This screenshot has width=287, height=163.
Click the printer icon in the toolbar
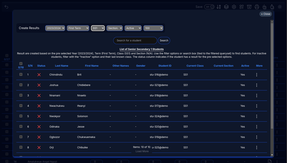[257, 7]
